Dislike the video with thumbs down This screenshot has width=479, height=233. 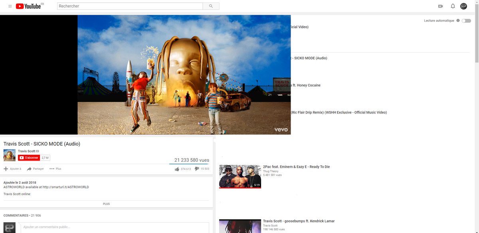tap(197, 169)
